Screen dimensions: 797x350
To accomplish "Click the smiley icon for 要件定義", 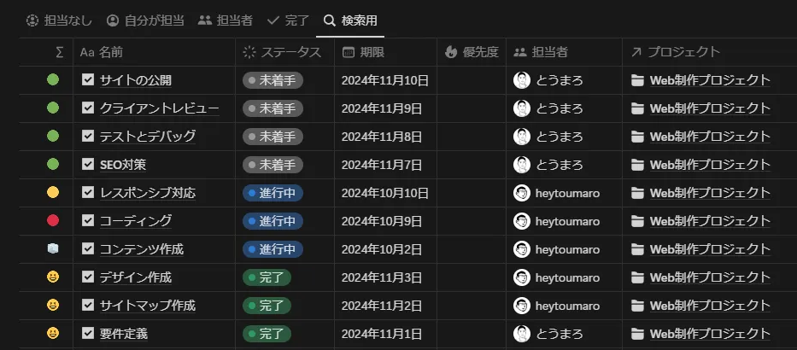I will 53,333.
